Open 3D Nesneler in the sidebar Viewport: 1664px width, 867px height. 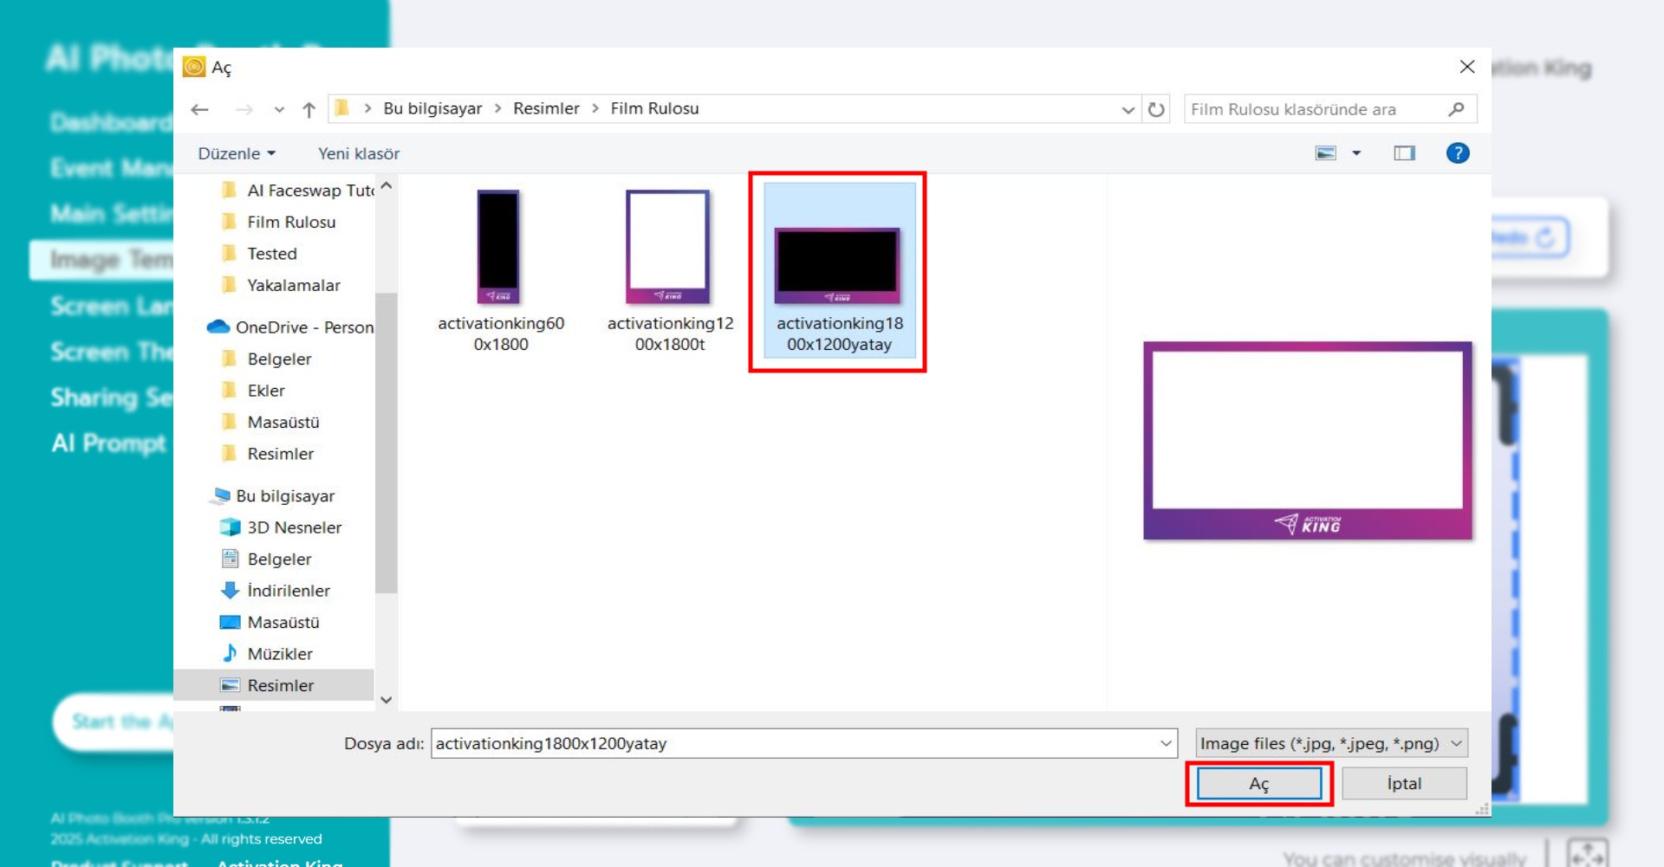pos(294,527)
